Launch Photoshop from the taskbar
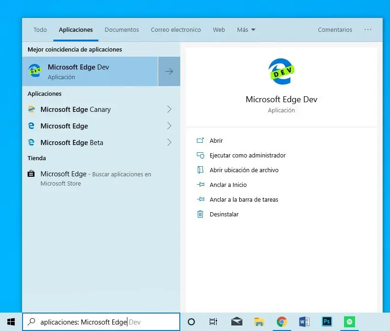This screenshot has width=390, height=331. tap(327, 321)
